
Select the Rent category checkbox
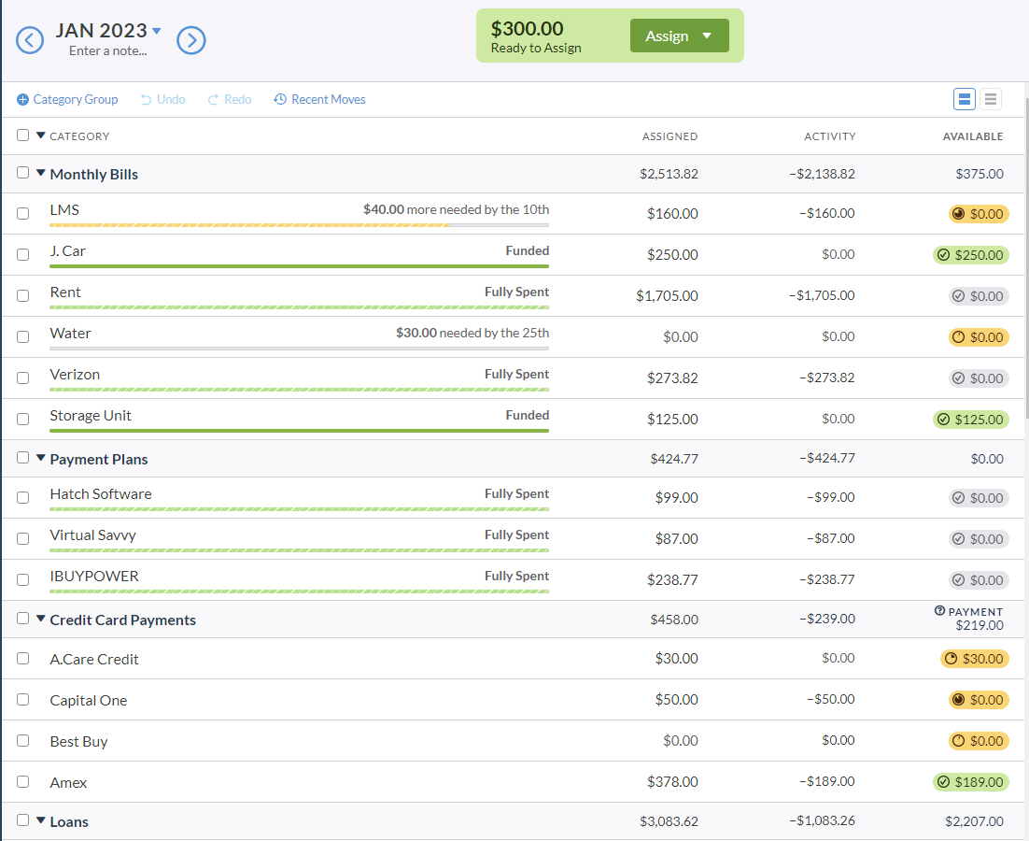[22, 295]
